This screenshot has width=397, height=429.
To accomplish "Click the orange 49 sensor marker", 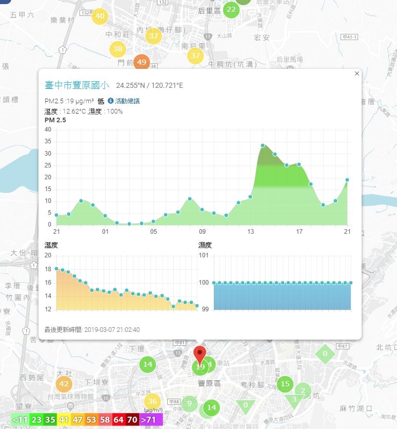I will pos(142,62).
